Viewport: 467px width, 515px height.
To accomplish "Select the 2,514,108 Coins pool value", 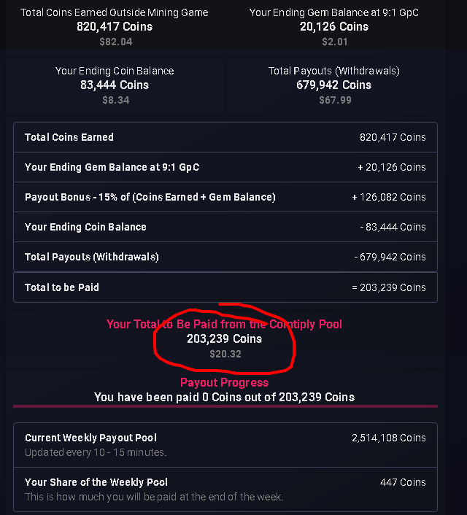I will click(388, 438).
